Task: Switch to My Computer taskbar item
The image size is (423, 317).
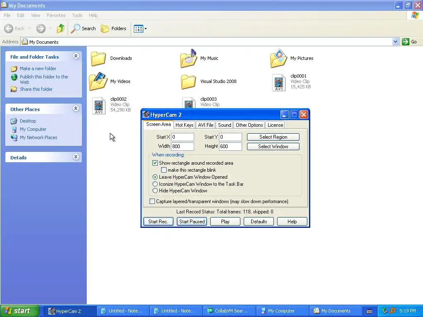Action: 282,311
